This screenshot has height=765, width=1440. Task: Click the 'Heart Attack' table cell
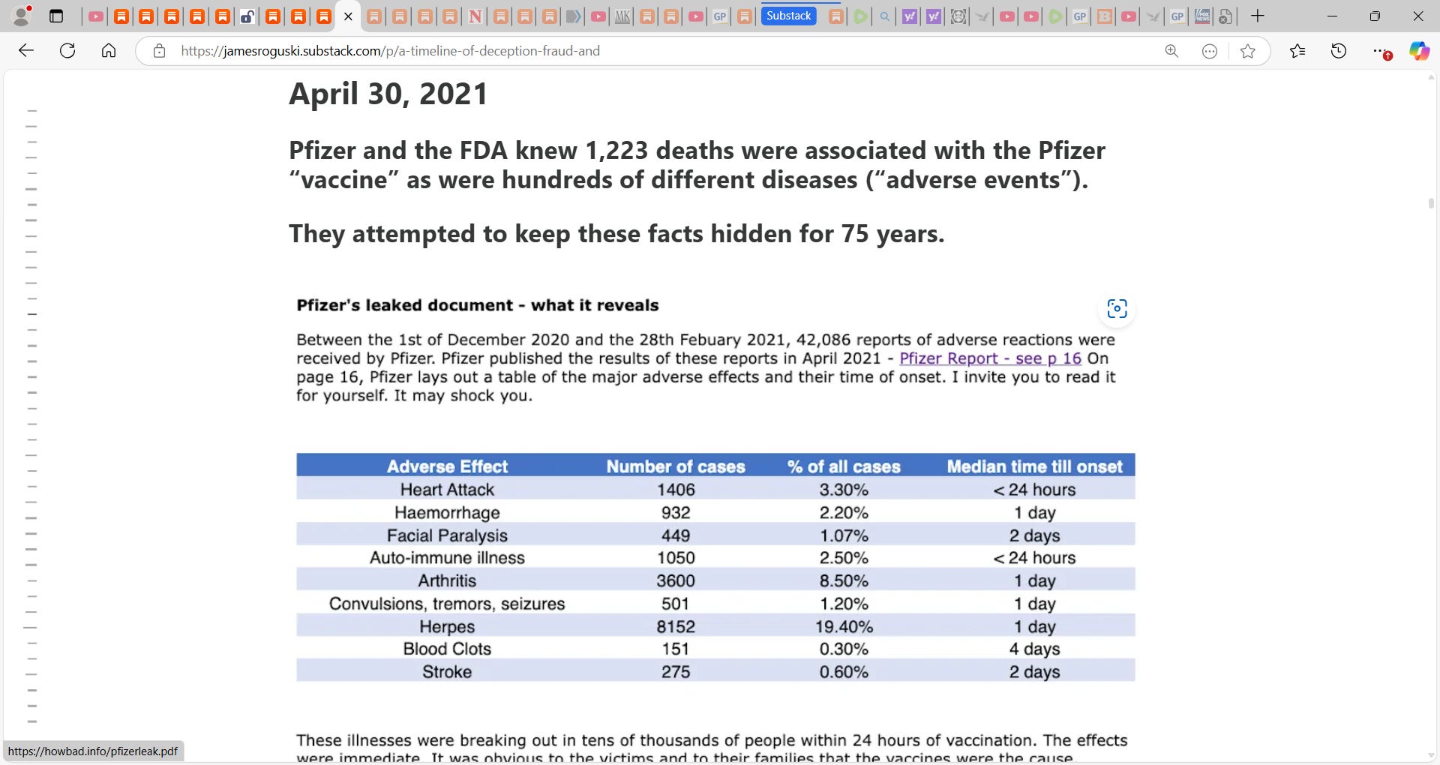point(447,490)
